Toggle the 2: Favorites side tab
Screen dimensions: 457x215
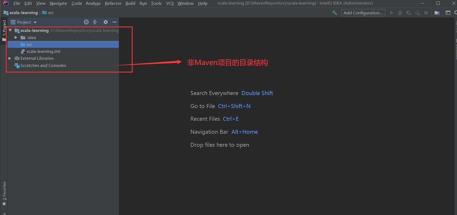(4, 194)
